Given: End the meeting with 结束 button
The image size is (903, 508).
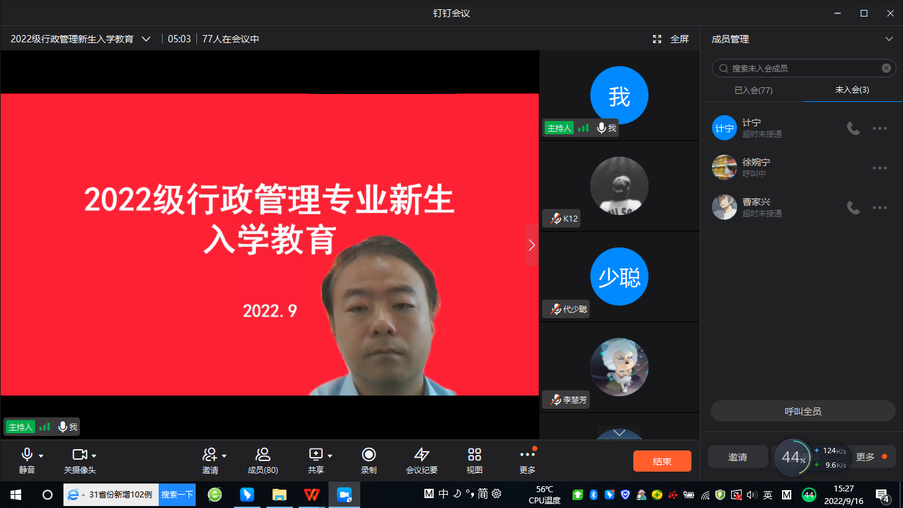Looking at the screenshot, I should click(x=662, y=461).
